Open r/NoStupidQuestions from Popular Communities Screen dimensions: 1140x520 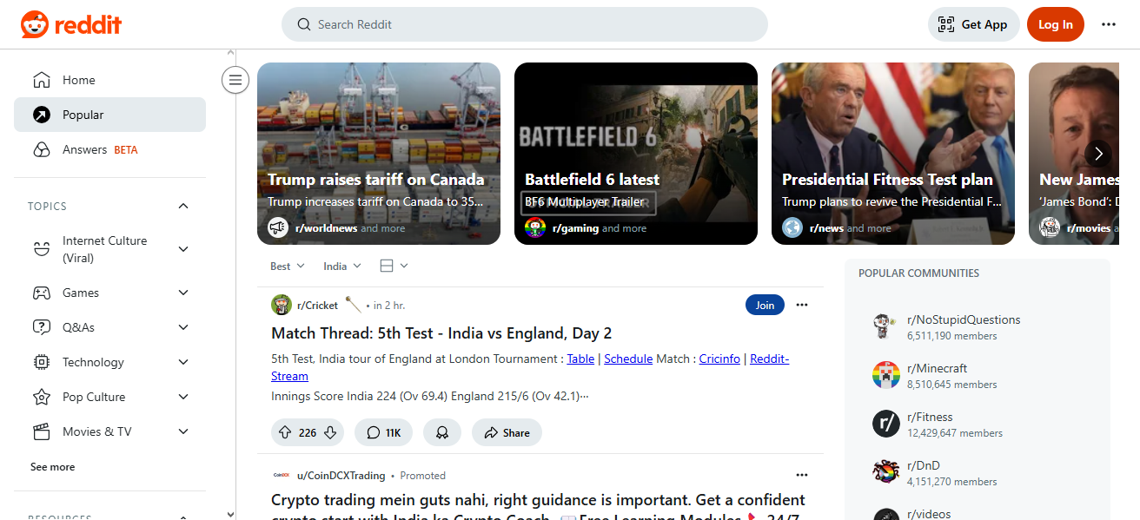coord(964,319)
